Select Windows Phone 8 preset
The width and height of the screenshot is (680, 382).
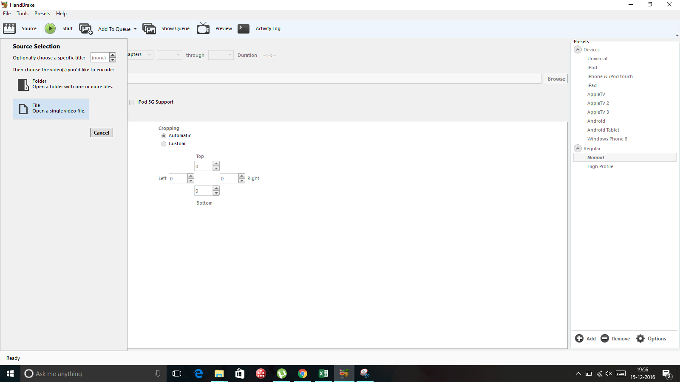[x=607, y=139]
